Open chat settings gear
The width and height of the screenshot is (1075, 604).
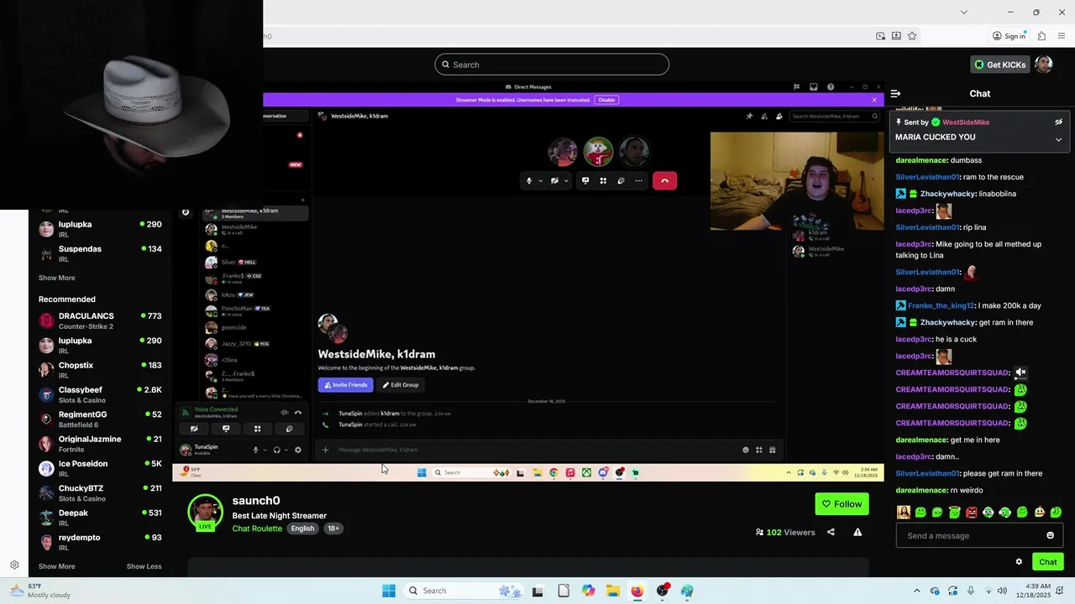(1019, 562)
